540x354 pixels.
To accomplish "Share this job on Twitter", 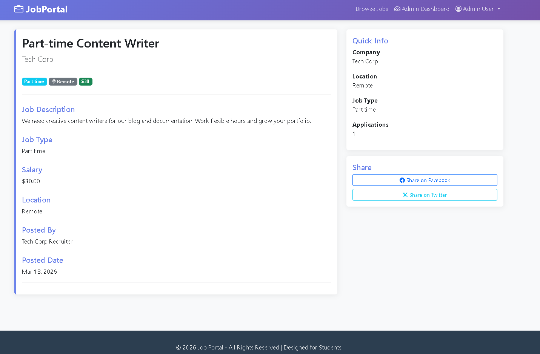I will point(425,195).
